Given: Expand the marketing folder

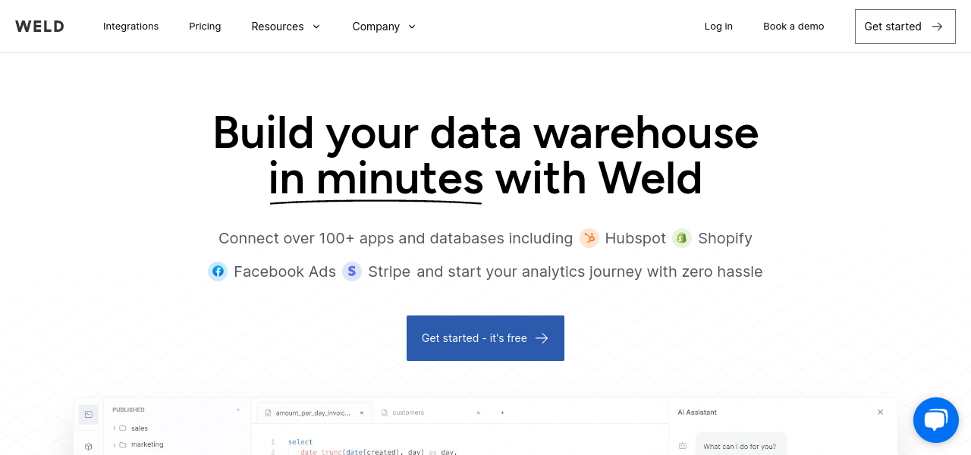Looking at the screenshot, I should point(115,445).
